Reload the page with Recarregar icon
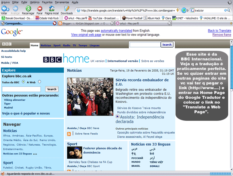The height and width of the screenshot is (176, 233). point(28,8)
